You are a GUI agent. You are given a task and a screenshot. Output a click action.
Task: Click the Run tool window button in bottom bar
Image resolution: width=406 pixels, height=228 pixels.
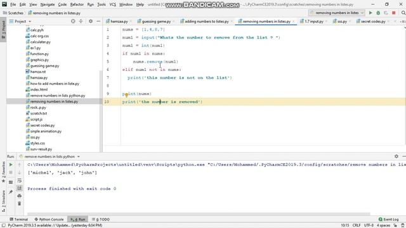[x=78, y=219]
